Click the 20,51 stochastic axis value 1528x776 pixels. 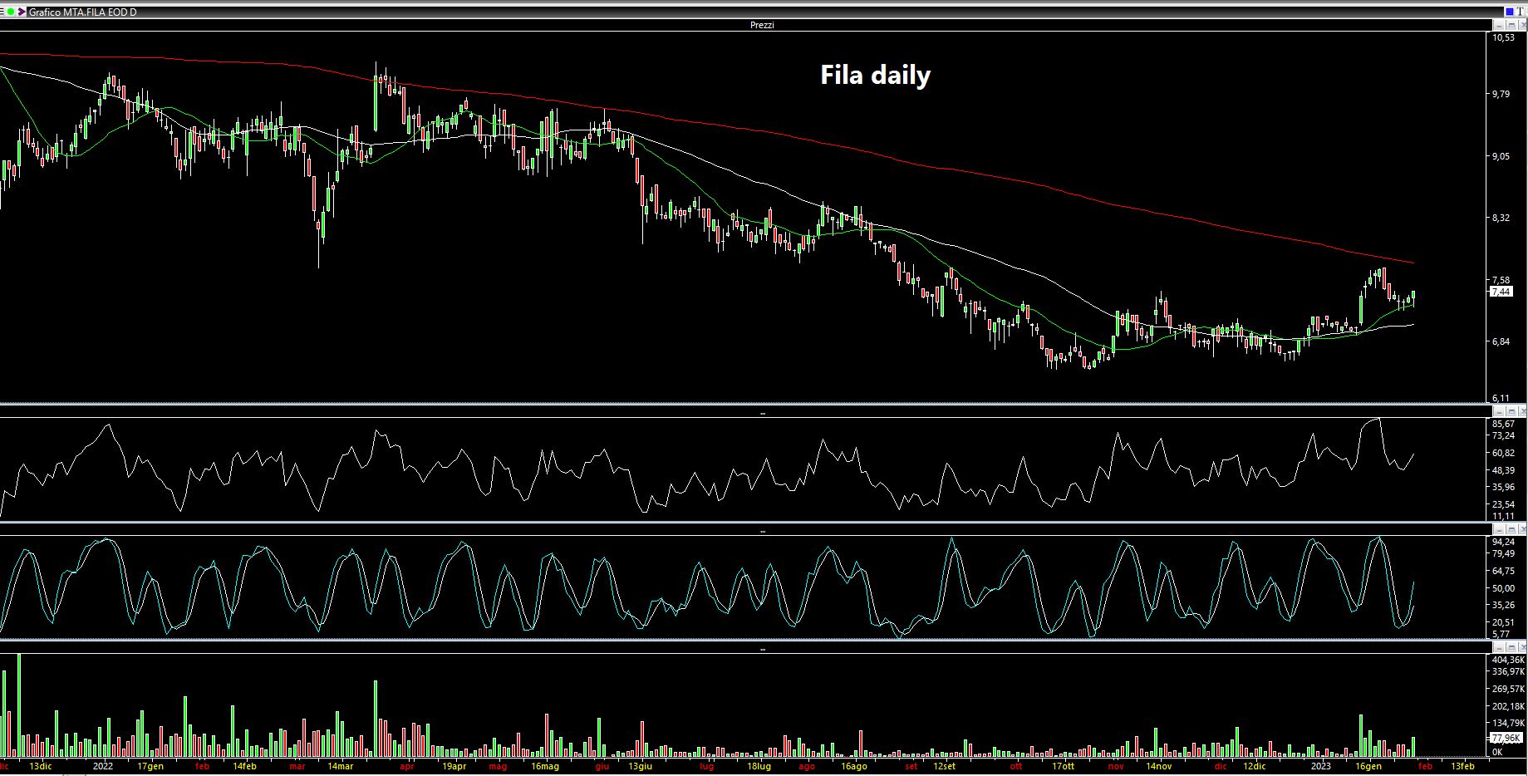point(1503,622)
